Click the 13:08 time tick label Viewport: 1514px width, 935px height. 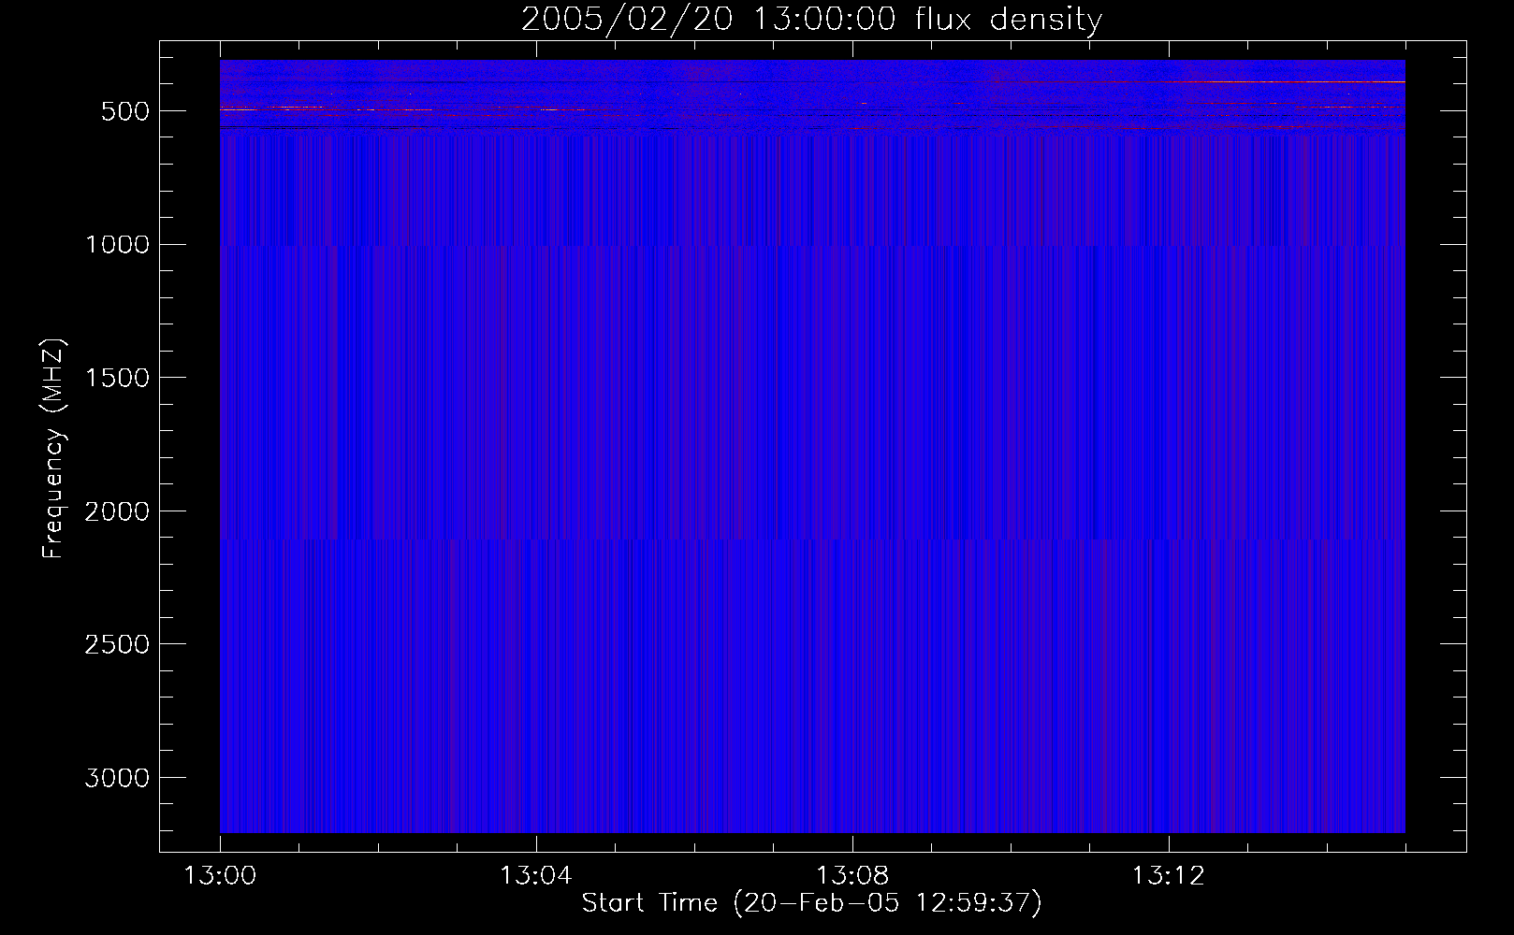coord(852,876)
